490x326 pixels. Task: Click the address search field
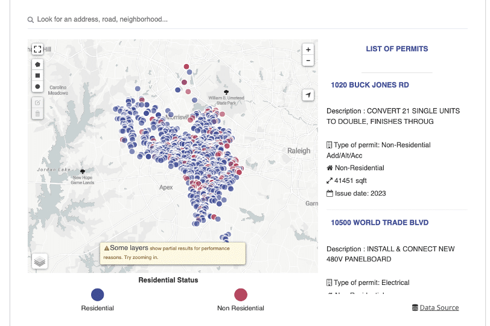[x=241, y=19]
